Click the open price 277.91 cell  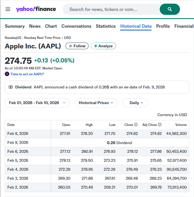coord(65,133)
